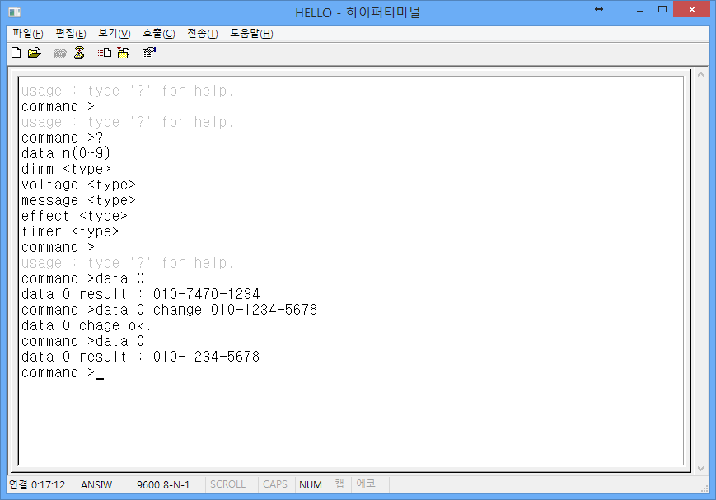Click the scrollbar down arrow
The image size is (716, 500).
(x=700, y=468)
